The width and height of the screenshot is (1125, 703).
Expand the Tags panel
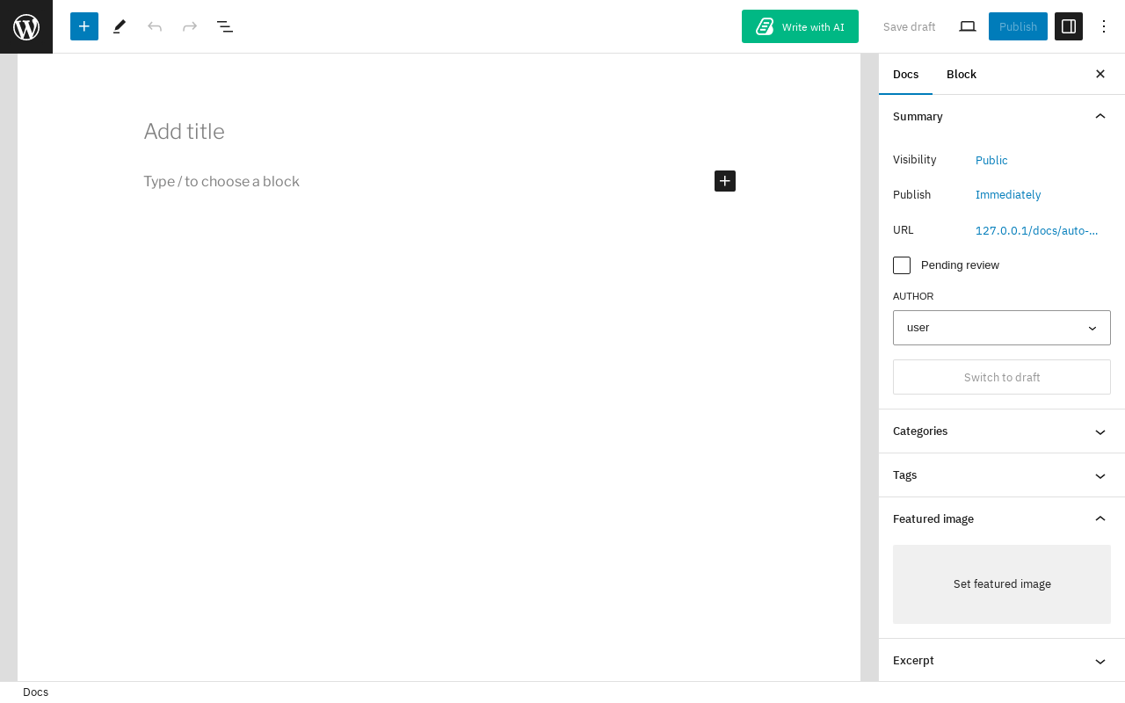(x=1002, y=475)
